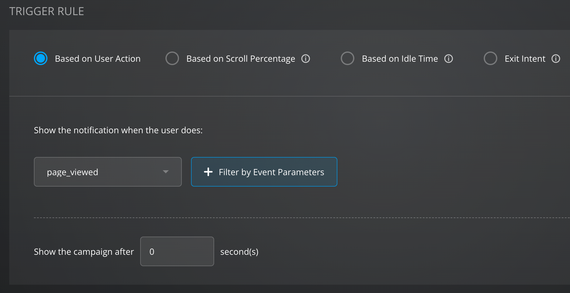Click the second(s) unit label
The width and height of the screenshot is (570, 293).
(x=239, y=252)
